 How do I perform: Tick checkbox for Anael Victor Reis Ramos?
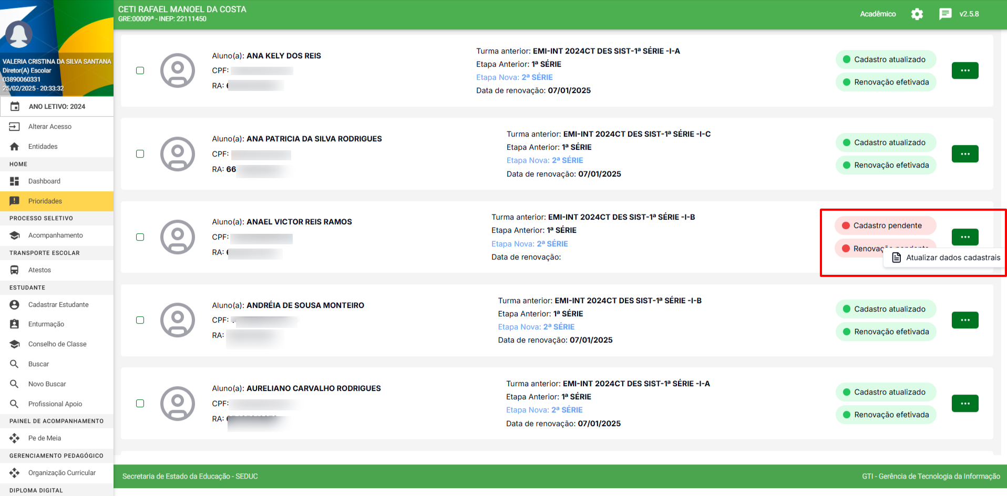click(x=140, y=237)
